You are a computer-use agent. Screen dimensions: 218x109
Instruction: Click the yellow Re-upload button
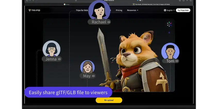coord(109,100)
